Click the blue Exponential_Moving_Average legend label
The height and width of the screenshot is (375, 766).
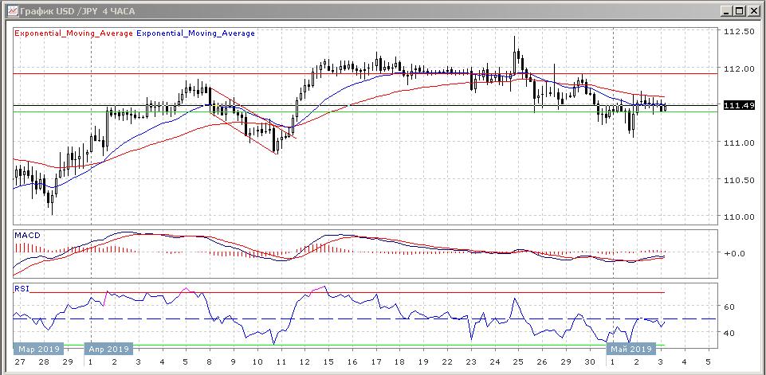click(x=196, y=33)
